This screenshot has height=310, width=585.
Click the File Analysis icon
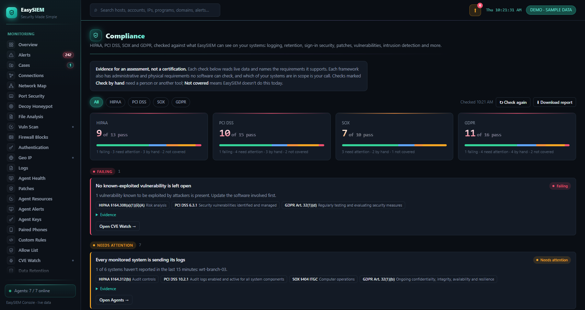pyautogui.click(x=11, y=117)
